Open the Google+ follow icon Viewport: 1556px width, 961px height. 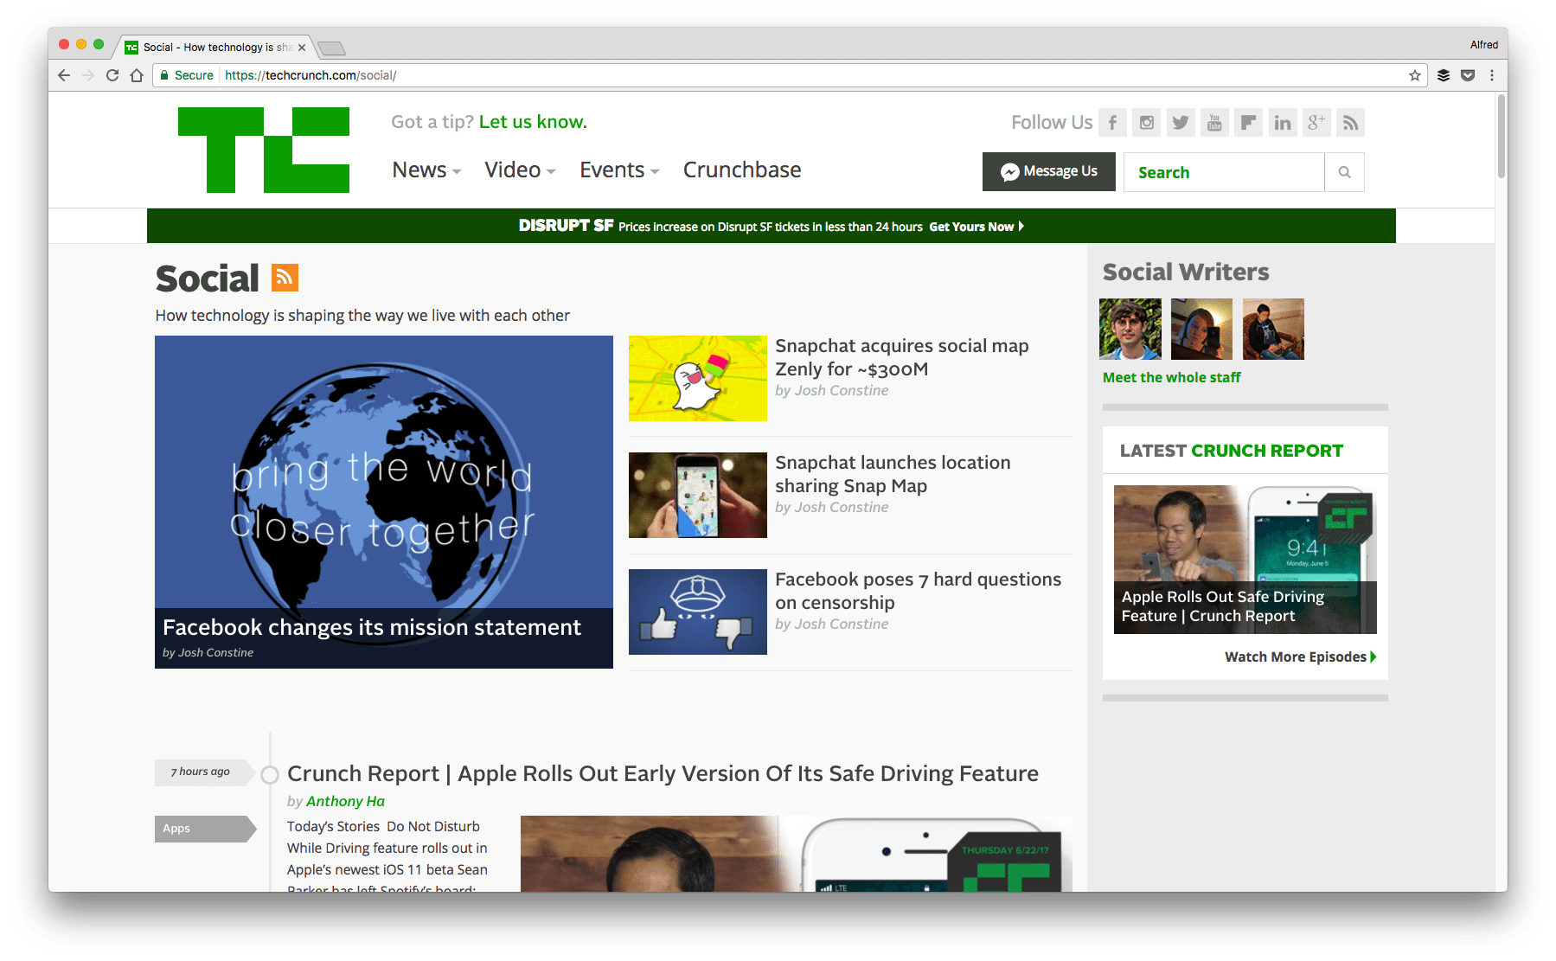1316,122
